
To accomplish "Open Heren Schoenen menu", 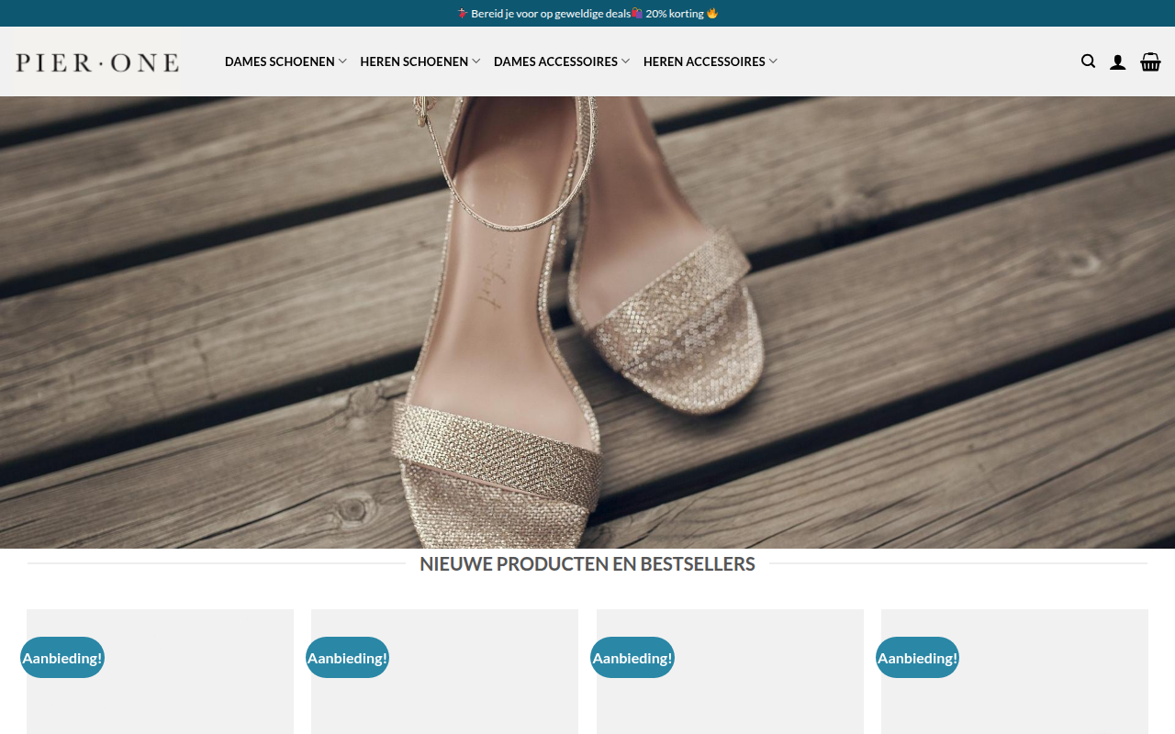I will 420,61.
